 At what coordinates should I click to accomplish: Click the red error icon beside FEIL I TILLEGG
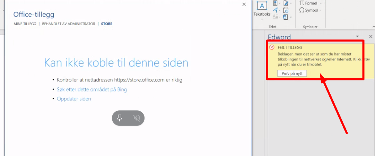(272, 47)
